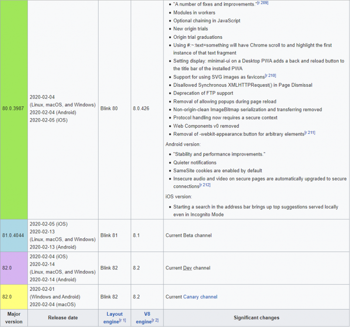
Task: Select the Blink 80 engine cell
Action: coord(109,109)
